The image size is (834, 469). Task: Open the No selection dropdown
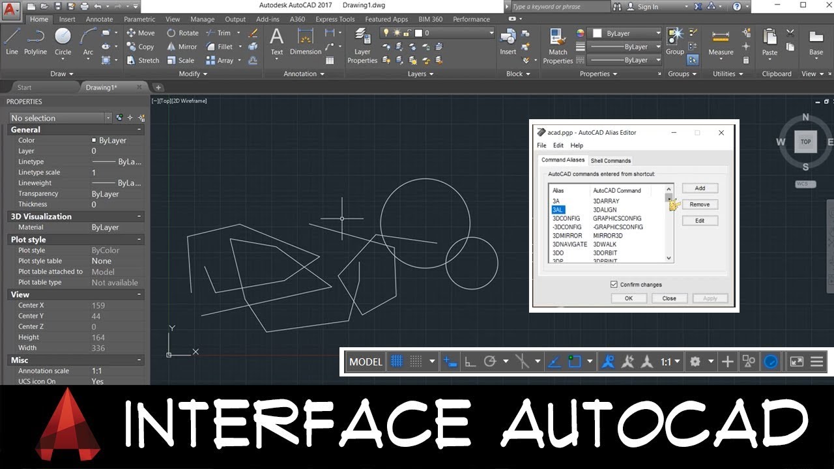point(61,118)
